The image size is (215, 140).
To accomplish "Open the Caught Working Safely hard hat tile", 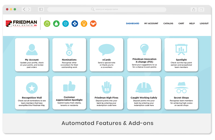I will coord(144,93).
